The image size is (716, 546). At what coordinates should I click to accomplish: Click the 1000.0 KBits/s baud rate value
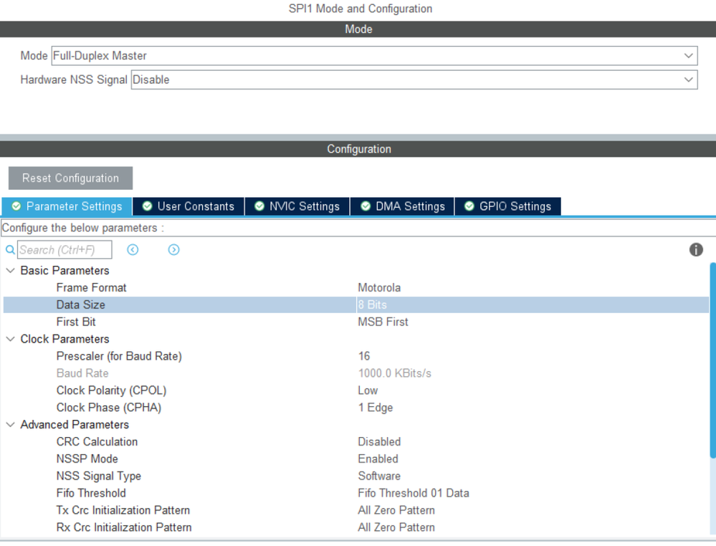(x=394, y=373)
